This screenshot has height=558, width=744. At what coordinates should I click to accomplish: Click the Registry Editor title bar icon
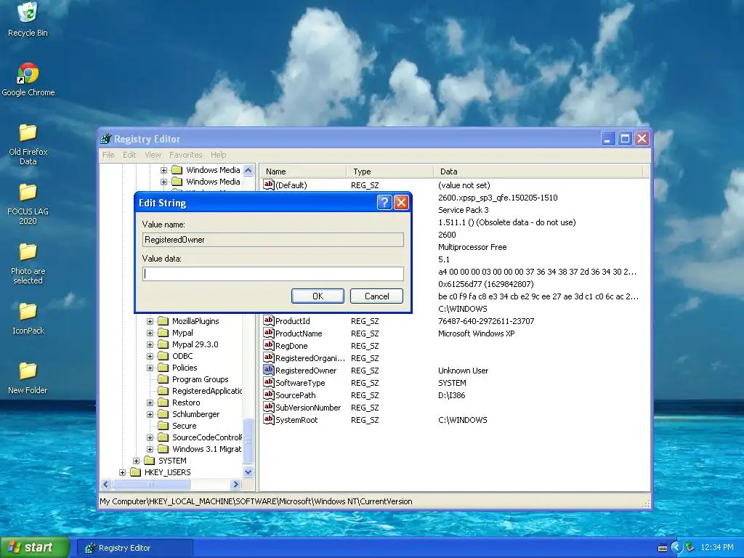[x=106, y=139]
